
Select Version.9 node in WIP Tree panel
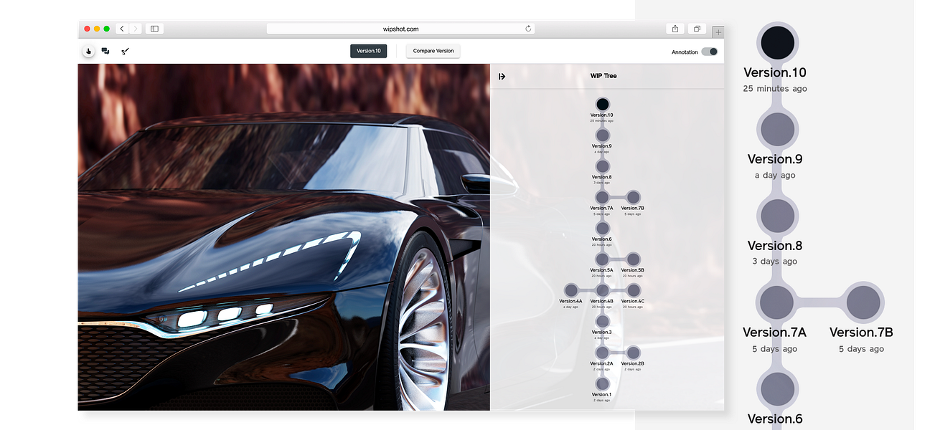pyautogui.click(x=602, y=135)
